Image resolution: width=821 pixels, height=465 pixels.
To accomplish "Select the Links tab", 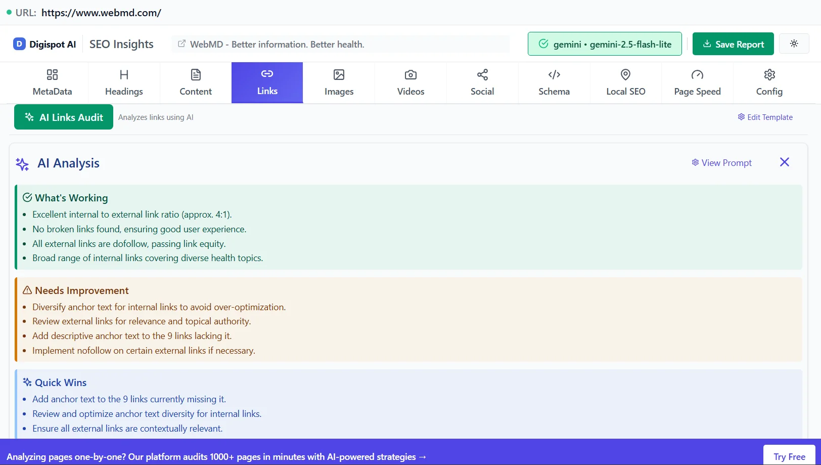I will (267, 83).
